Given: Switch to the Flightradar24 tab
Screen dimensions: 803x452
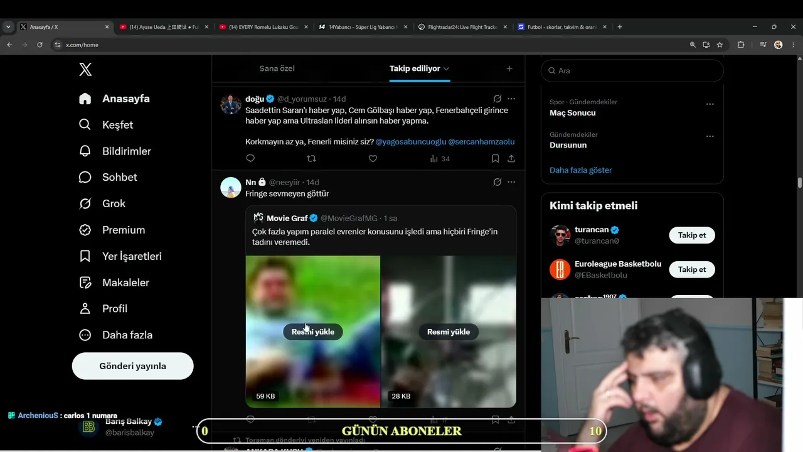Looking at the screenshot, I should (463, 27).
